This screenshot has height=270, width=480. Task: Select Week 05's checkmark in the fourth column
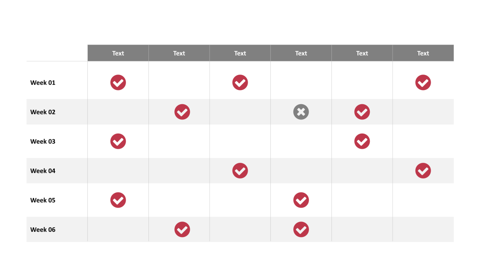point(301,200)
